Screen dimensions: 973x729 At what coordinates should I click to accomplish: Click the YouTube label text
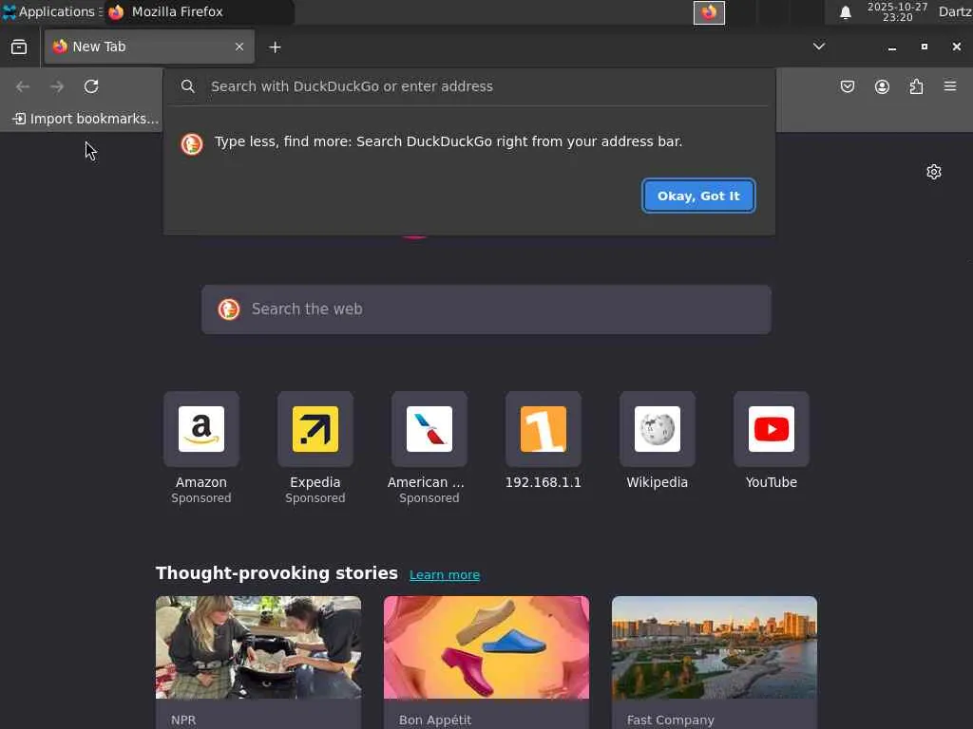click(772, 482)
